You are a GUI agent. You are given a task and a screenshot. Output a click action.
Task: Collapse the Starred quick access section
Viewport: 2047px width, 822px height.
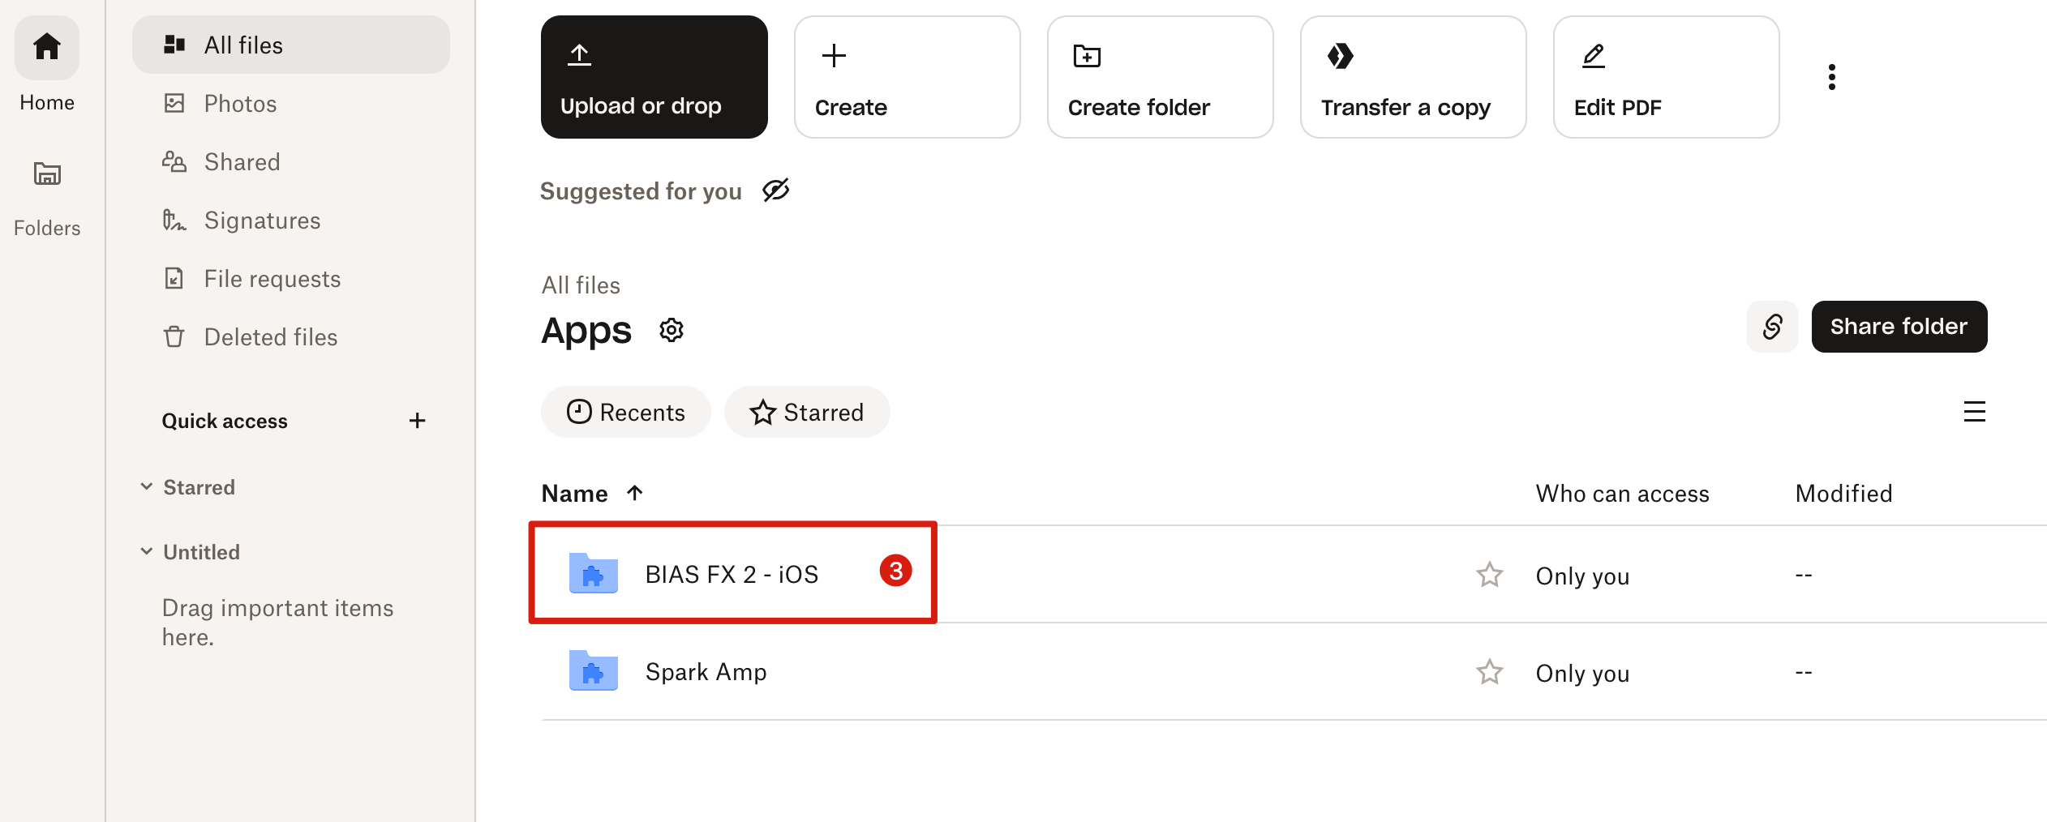(147, 486)
